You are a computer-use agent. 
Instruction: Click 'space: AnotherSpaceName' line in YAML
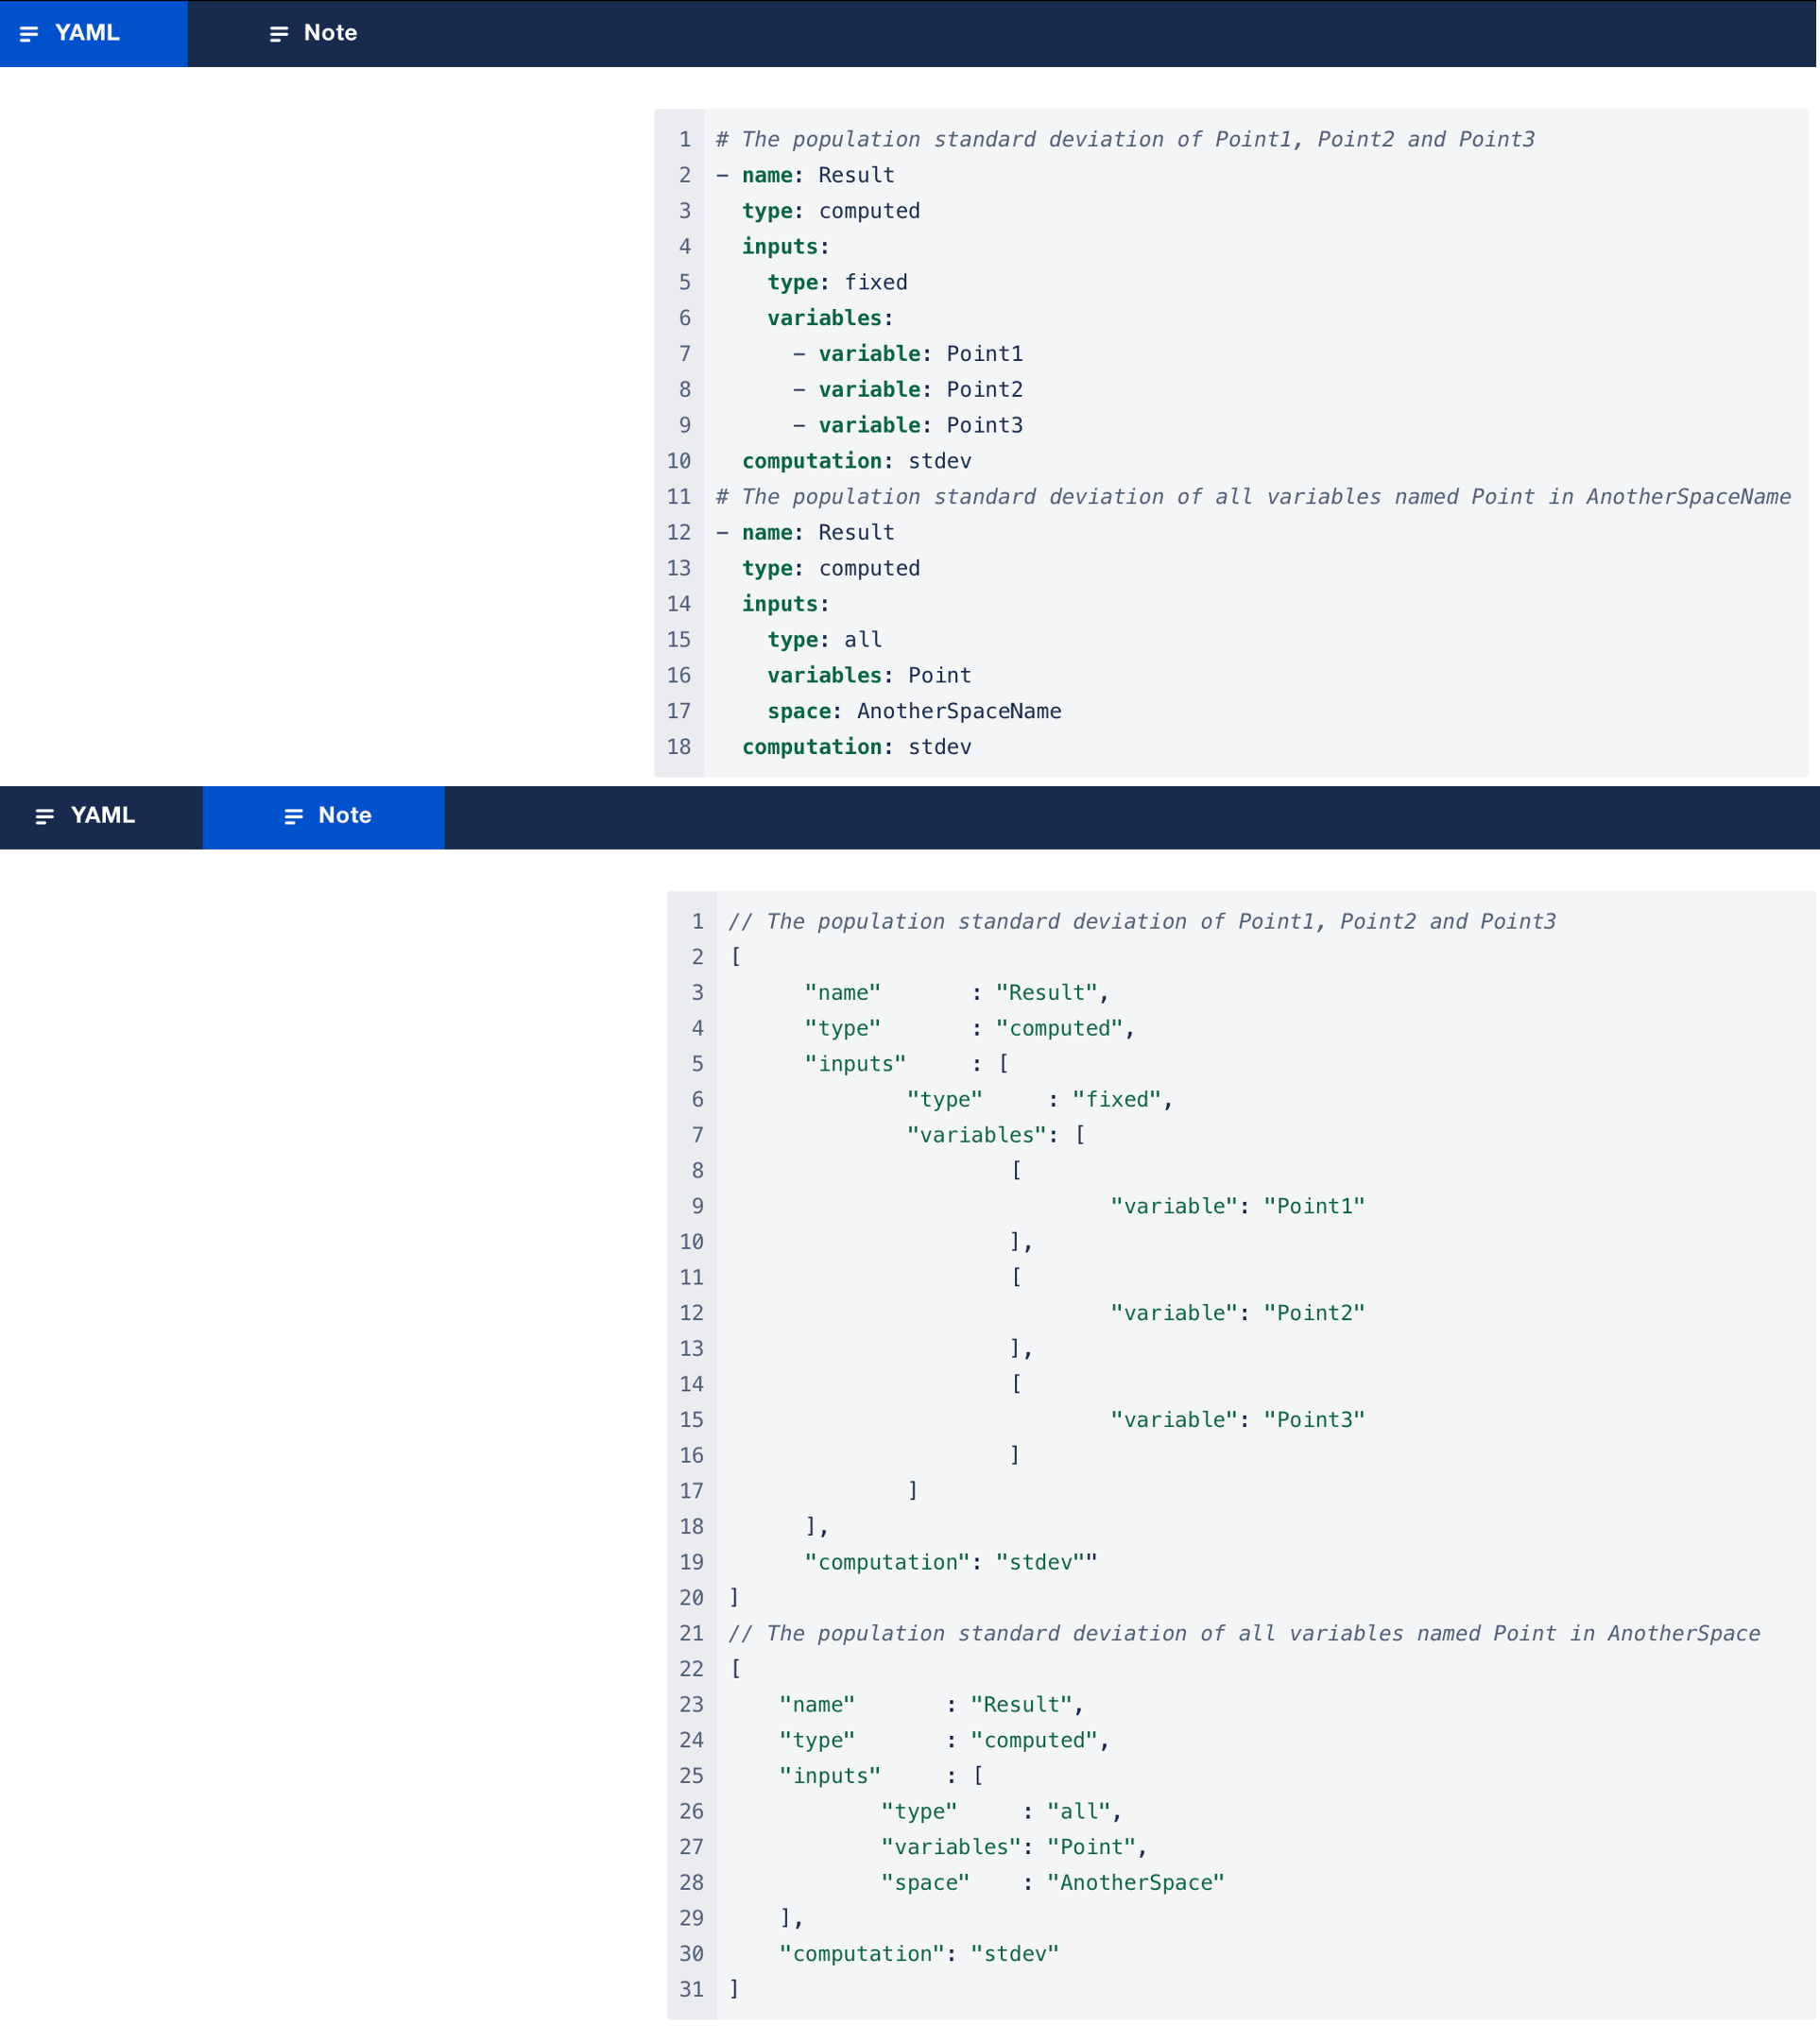[914, 711]
